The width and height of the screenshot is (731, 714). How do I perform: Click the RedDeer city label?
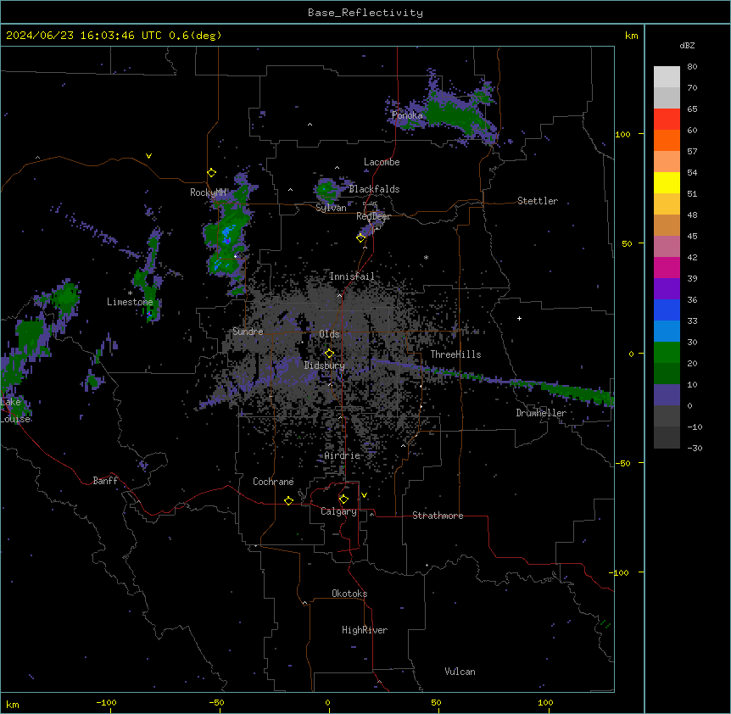pos(373,216)
